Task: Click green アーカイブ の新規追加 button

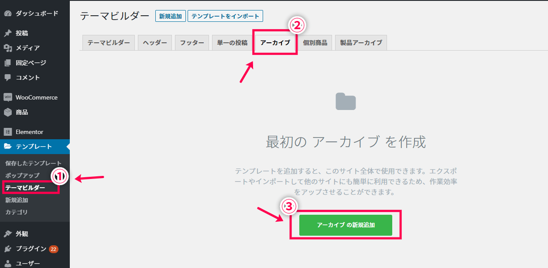Action: pos(346,225)
